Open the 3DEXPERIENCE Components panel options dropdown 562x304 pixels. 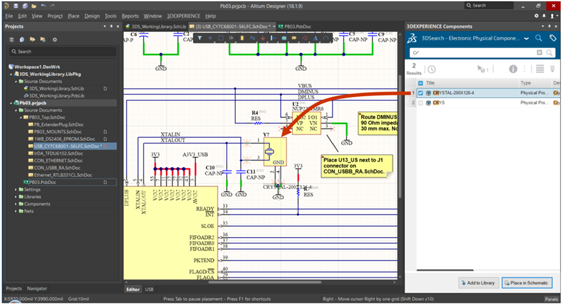click(543, 27)
